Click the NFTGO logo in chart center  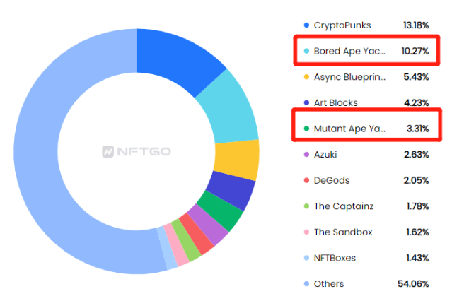coord(136,151)
